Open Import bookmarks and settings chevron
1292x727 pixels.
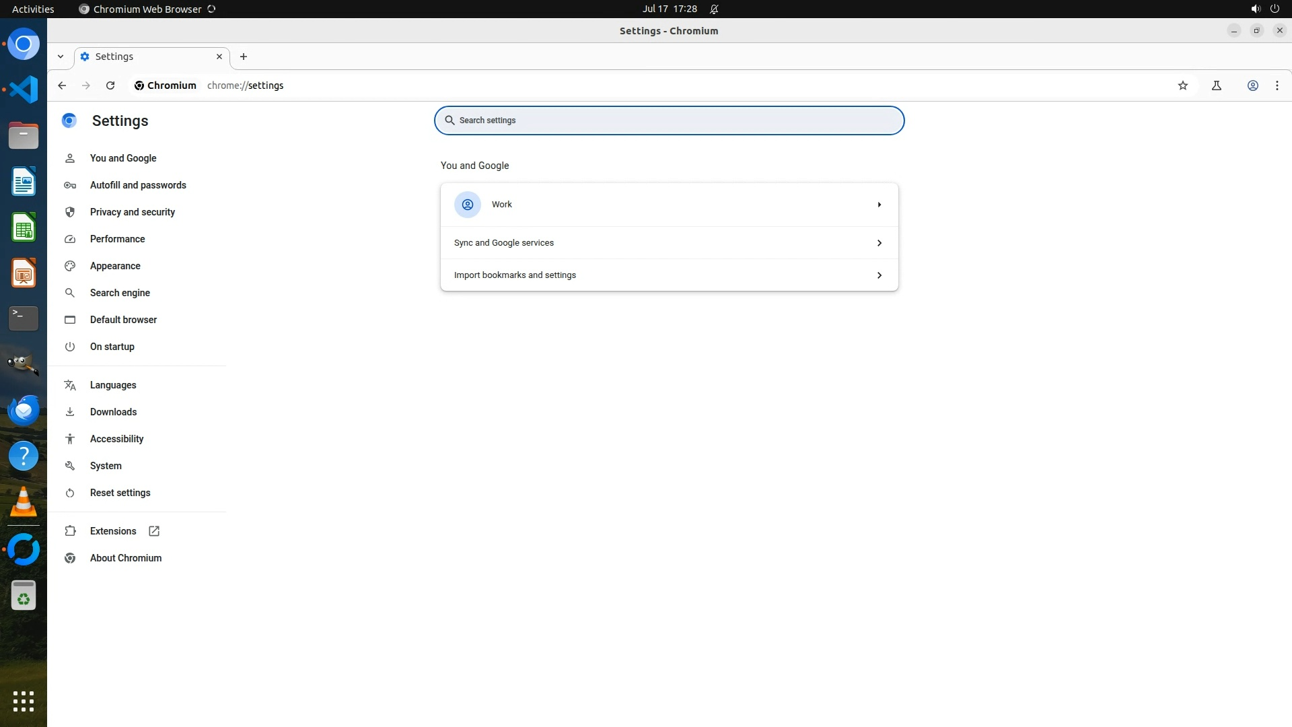[x=879, y=275]
